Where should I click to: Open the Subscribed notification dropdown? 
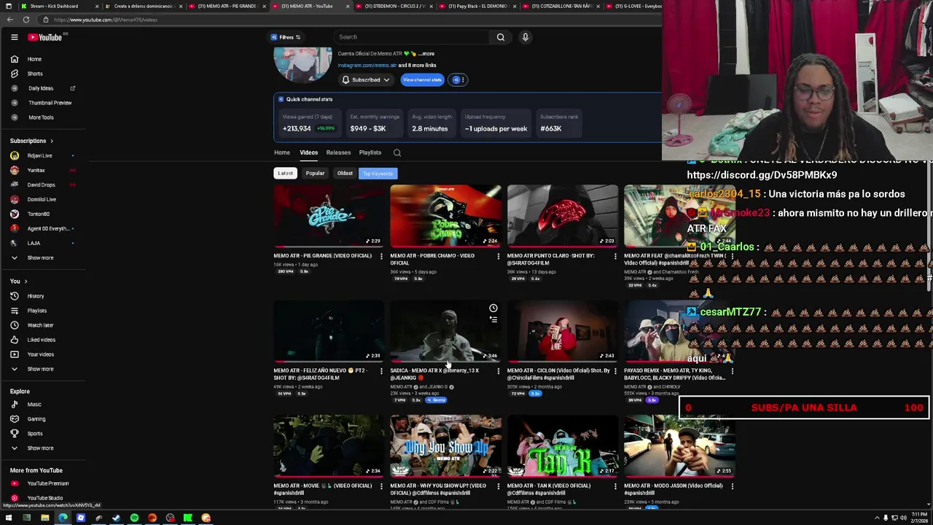(366, 79)
